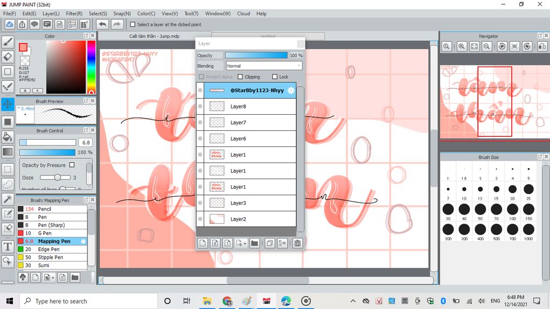Screen dimensions: 550x309
Task: Add new layer folder in Layer panel
Action: tap(255, 243)
